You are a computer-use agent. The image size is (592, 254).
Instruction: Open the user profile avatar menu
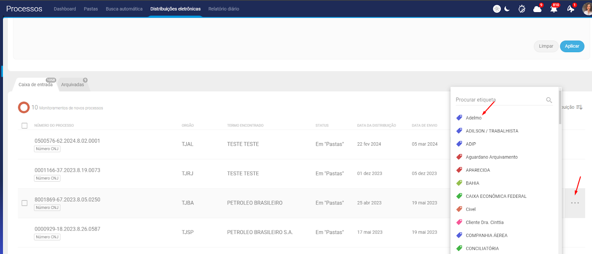[587, 9]
